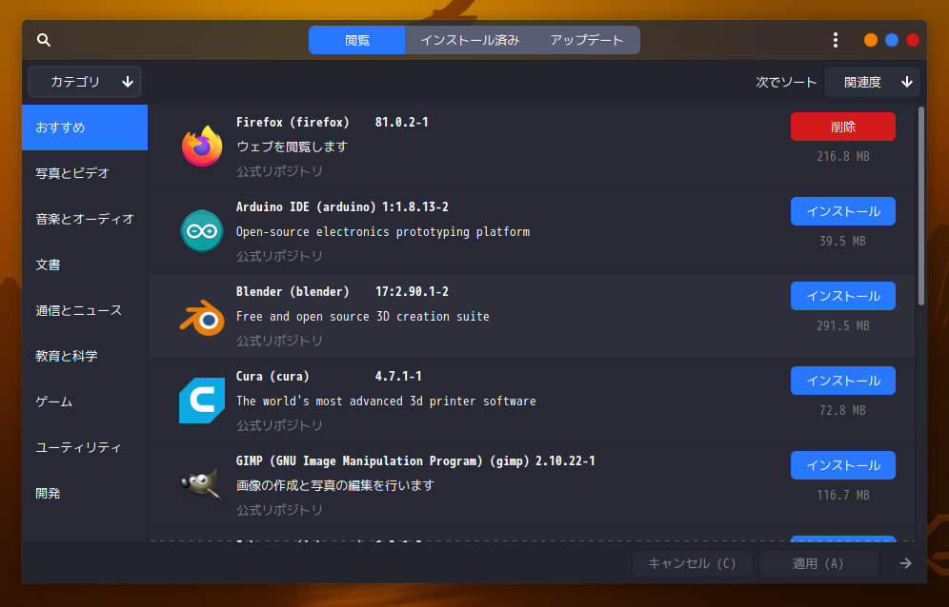Select the 開発 category
Screen dimensions: 949x607
(85, 493)
